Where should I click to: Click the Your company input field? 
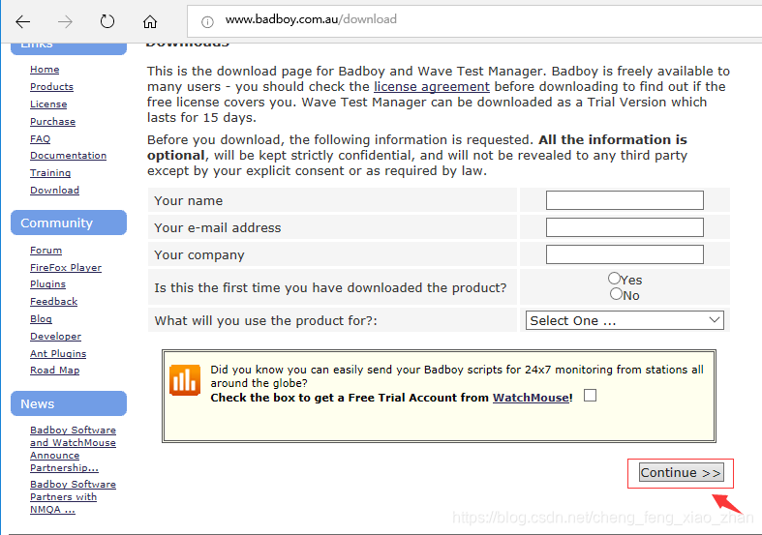pos(625,254)
